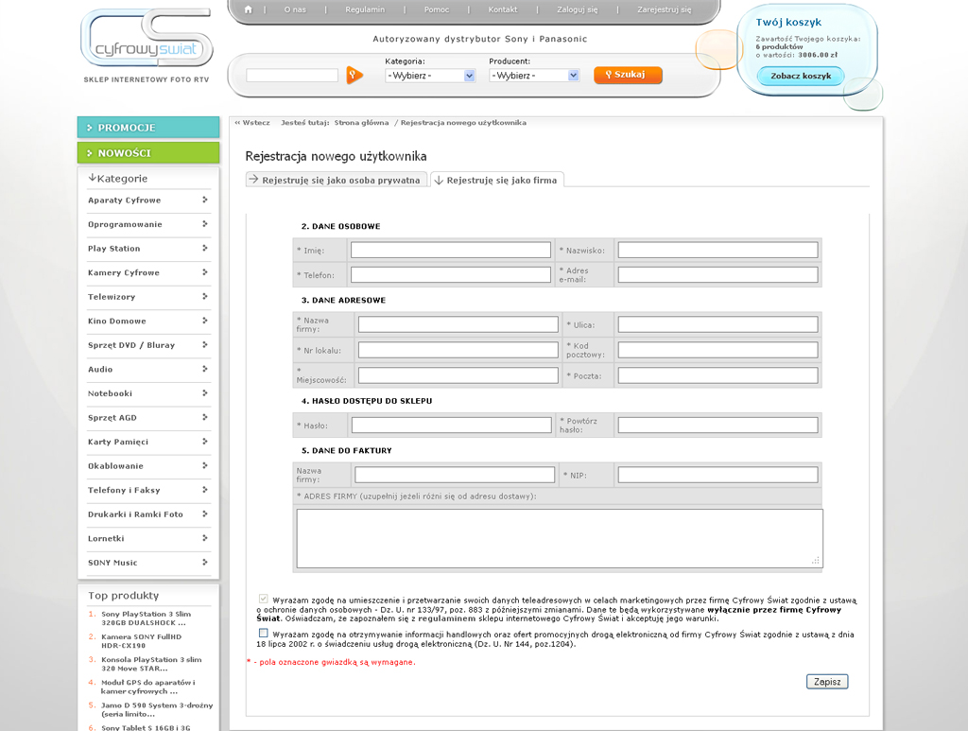Click arrow icon next to SONY Music
This screenshot has height=731, width=968.
[x=204, y=563]
